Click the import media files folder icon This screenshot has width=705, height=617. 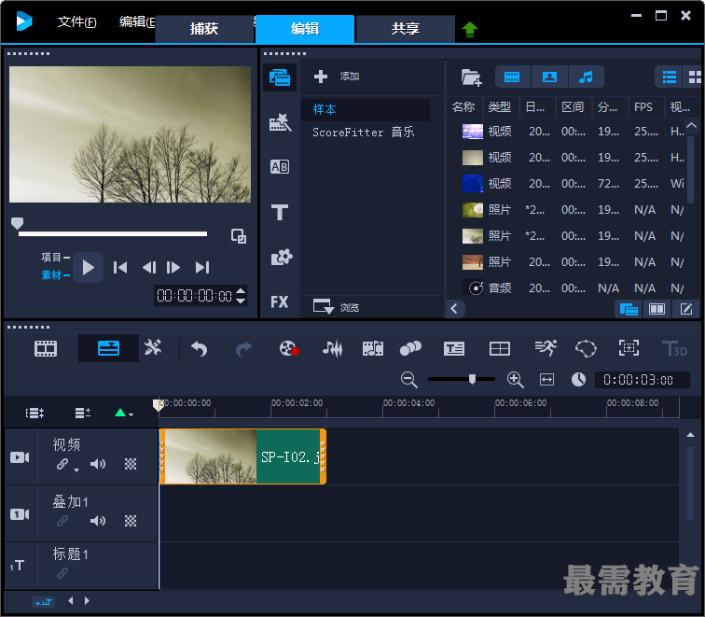pyautogui.click(x=471, y=77)
